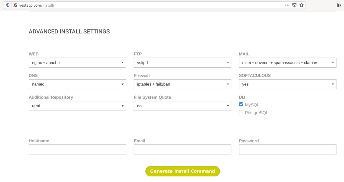Click the Hostname field label
The width and height of the screenshot is (344, 182).
coord(39,141)
